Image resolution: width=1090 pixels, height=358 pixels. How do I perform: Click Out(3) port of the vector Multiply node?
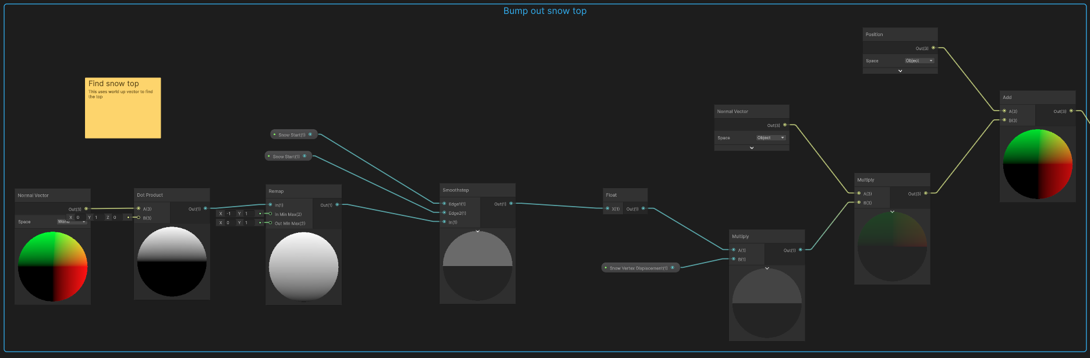pos(926,193)
